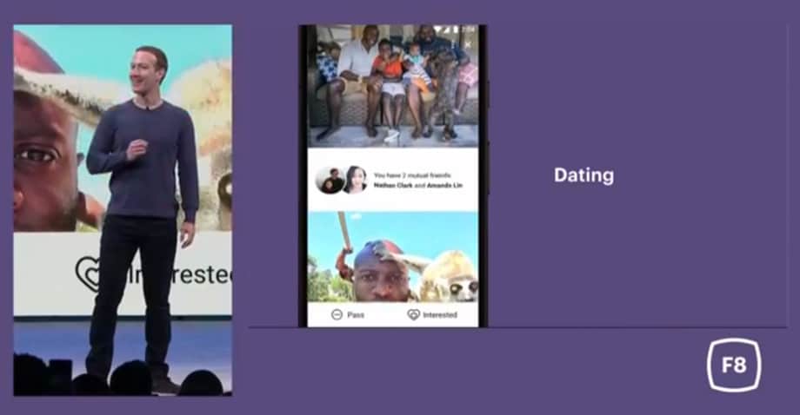Click the Dating slide title
The height and width of the screenshot is (415, 800).
point(583,175)
